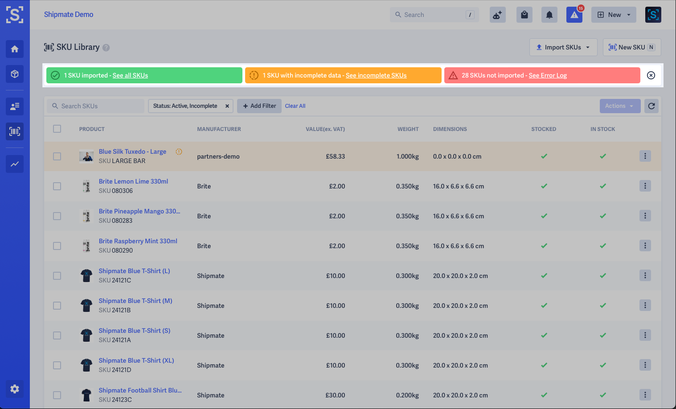Image resolution: width=676 pixels, height=409 pixels.
Task: Check the Shipmate Blue T-Shirt (M) row
Action: (x=57, y=306)
